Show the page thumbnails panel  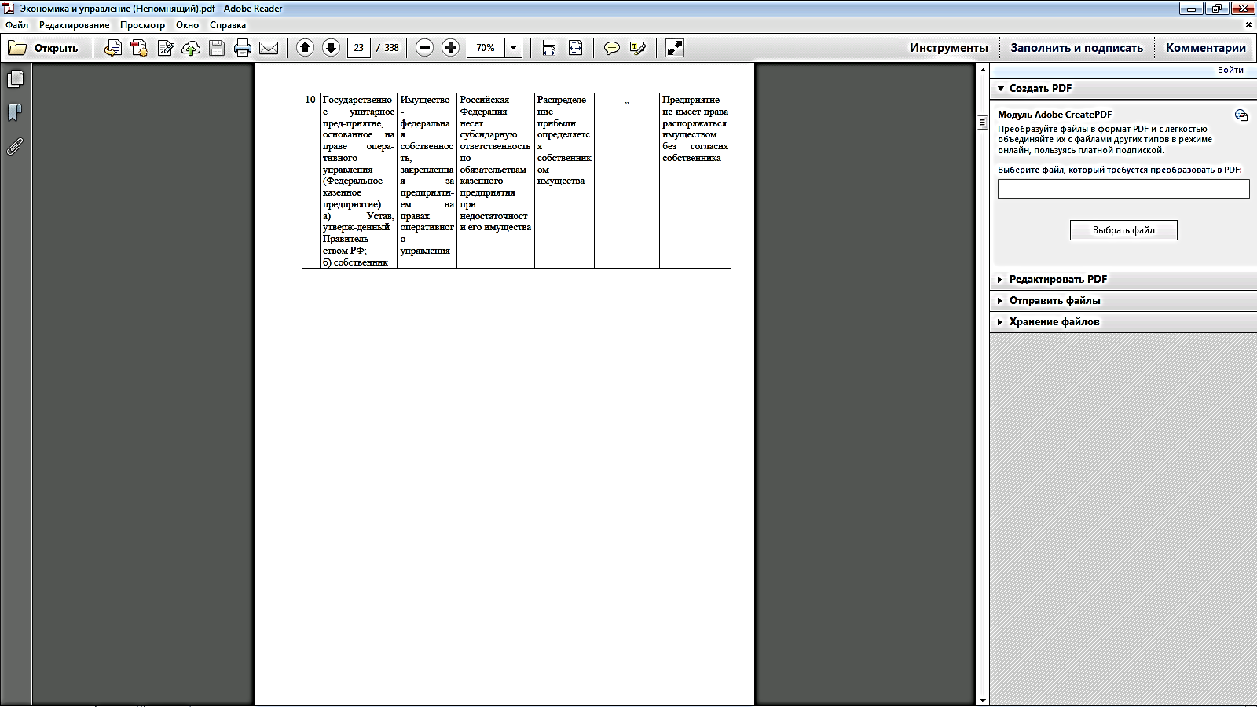(15, 79)
